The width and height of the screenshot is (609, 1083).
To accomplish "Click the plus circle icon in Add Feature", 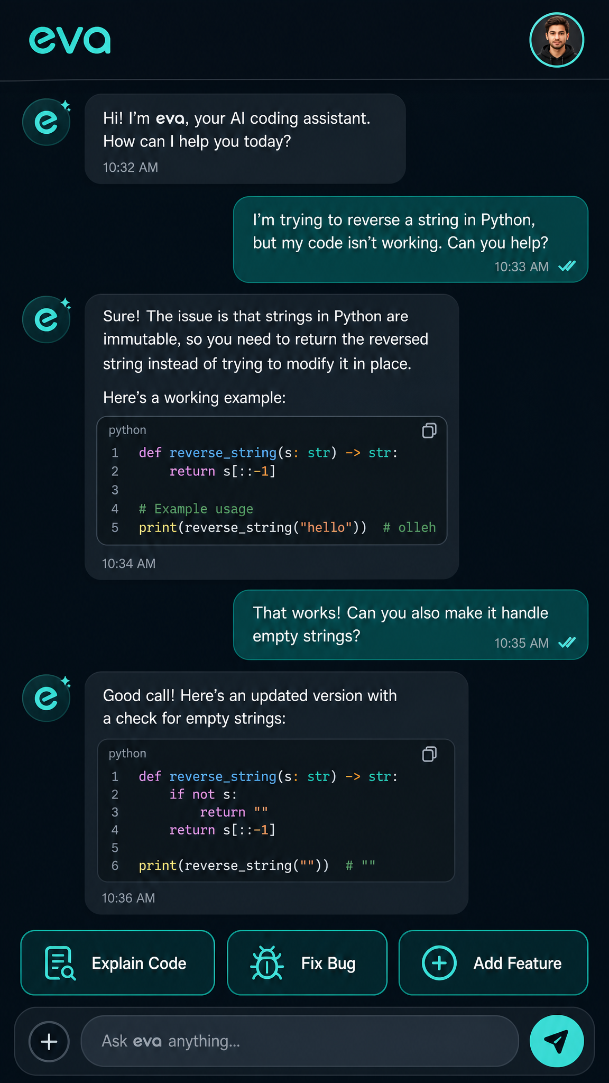I will click(x=439, y=963).
